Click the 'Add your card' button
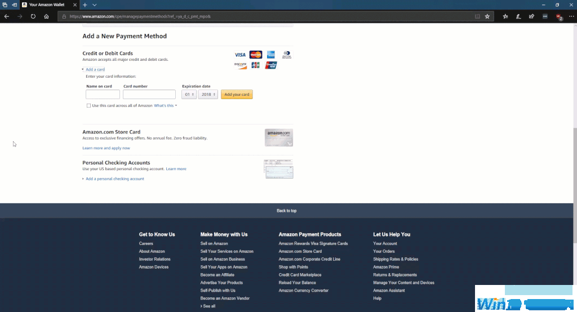The height and width of the screenshot is (312, 577). click(x=237, y=95)
